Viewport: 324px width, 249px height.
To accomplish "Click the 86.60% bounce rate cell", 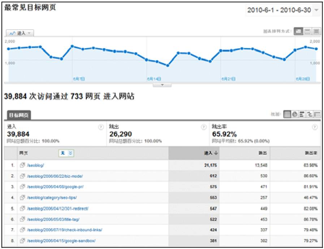I will (x=311, y=176).
